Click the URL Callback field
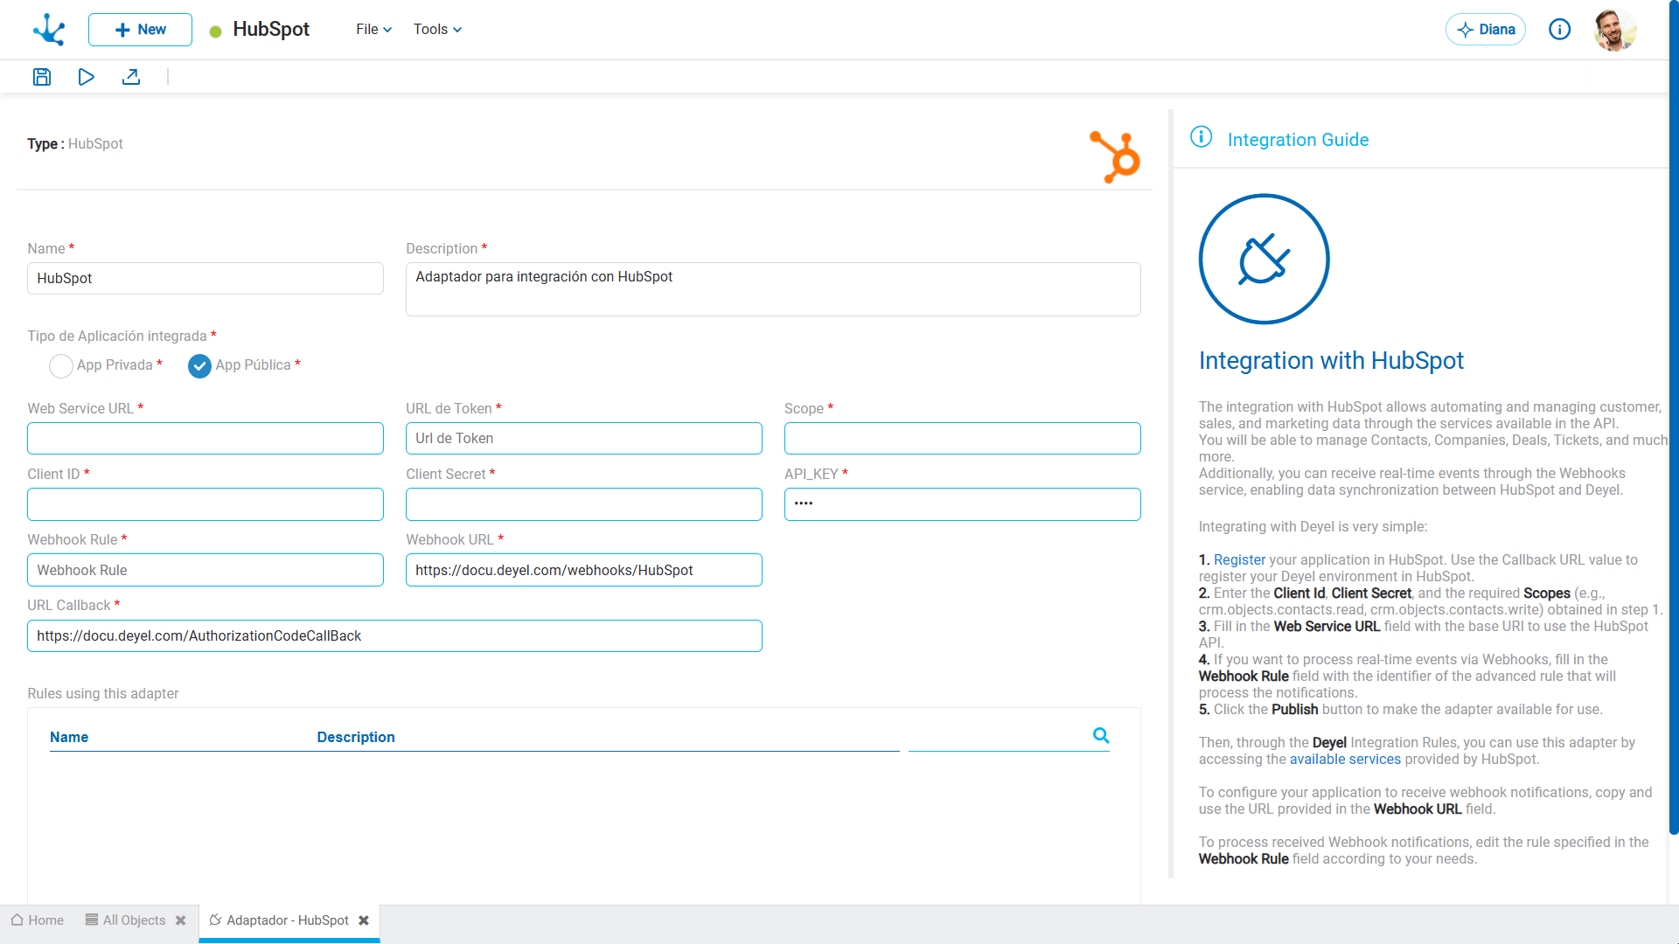Image resolution: width=1679 pixels, height=944 pixels. tap(394, 636)
